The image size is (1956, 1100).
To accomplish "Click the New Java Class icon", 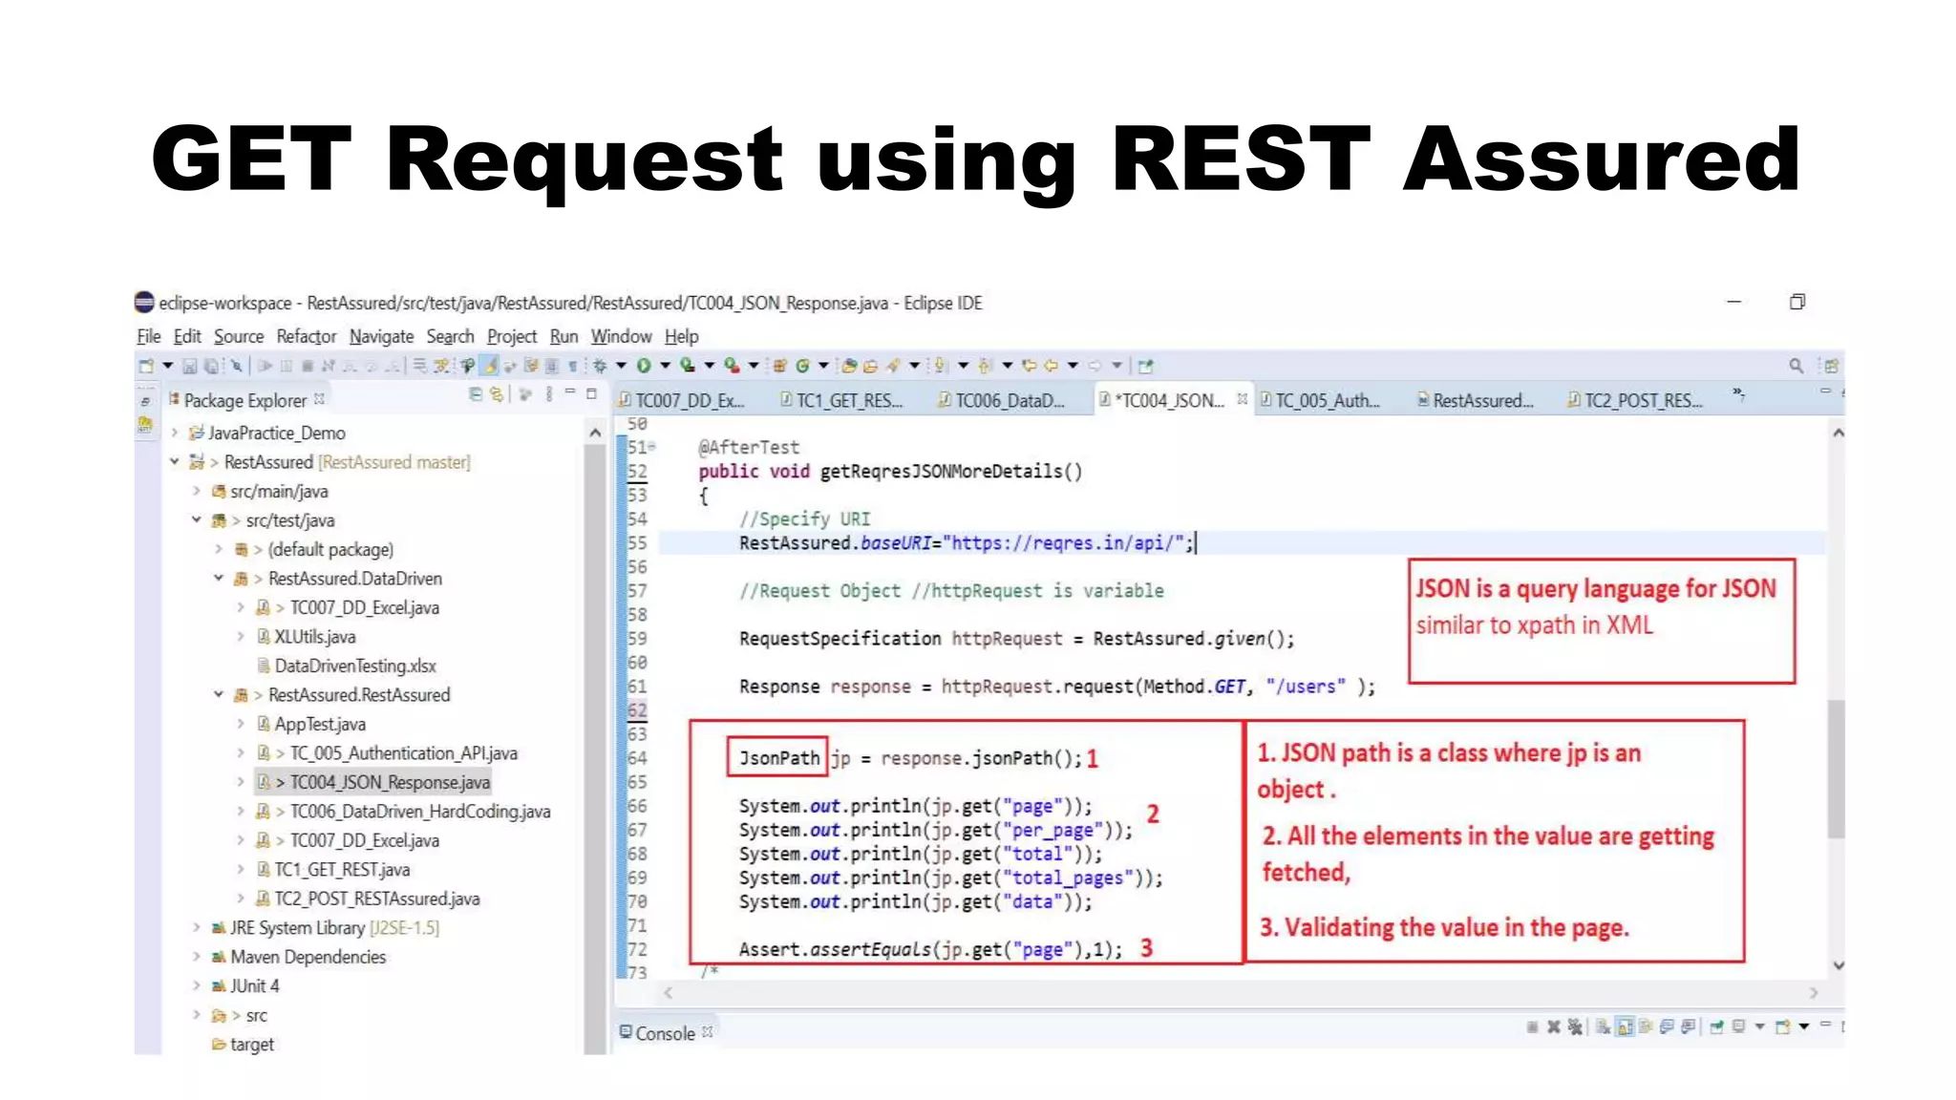I will pyautogui.click(x=802, y=366).
